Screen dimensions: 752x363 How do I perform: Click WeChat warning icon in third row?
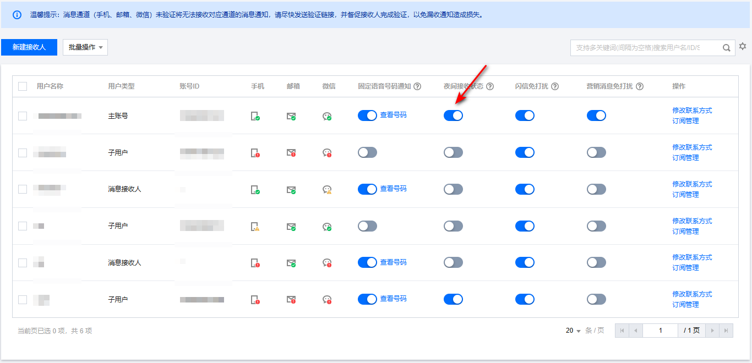click(327, 190)
